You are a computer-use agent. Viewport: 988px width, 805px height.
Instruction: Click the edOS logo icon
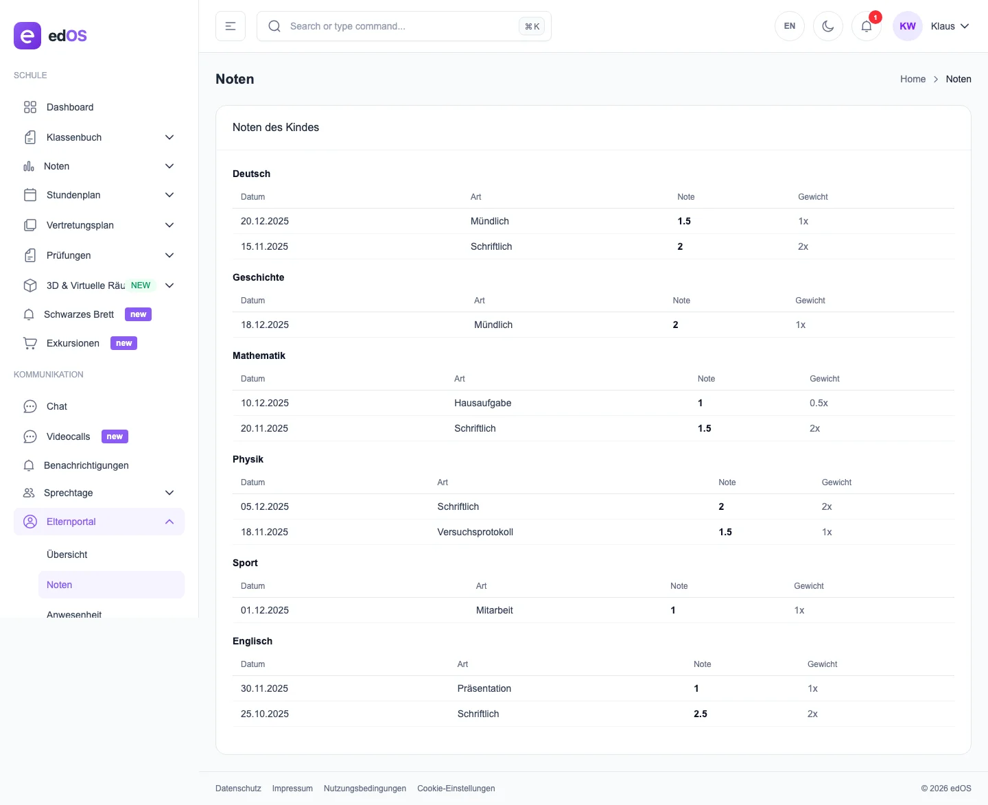27,36
